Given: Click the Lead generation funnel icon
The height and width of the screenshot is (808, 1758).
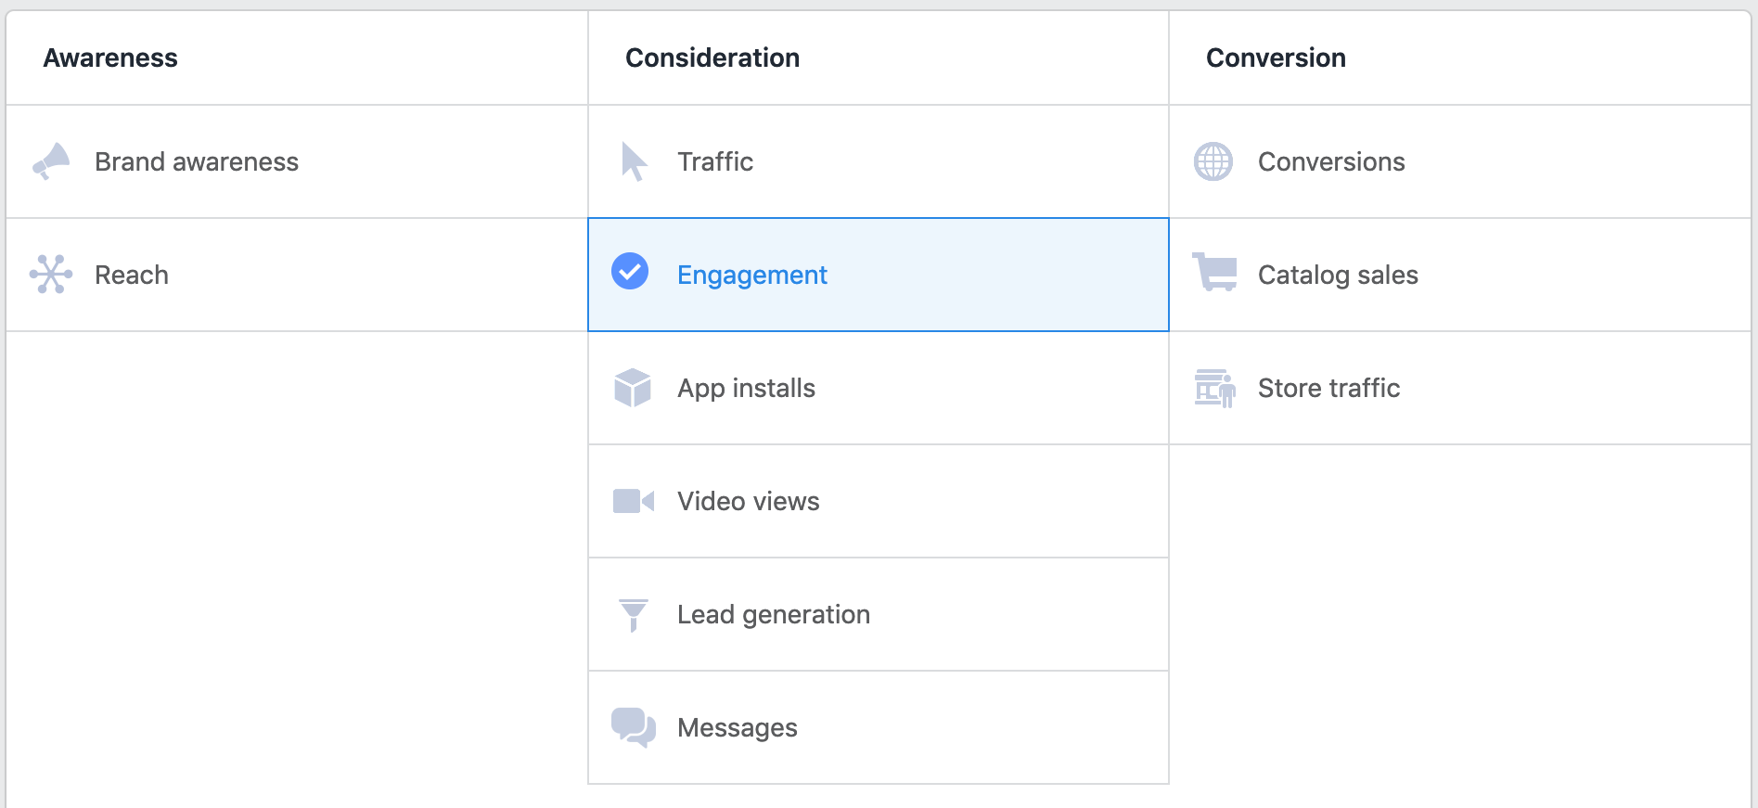Looking at the screenshot, I should point(634,614).
